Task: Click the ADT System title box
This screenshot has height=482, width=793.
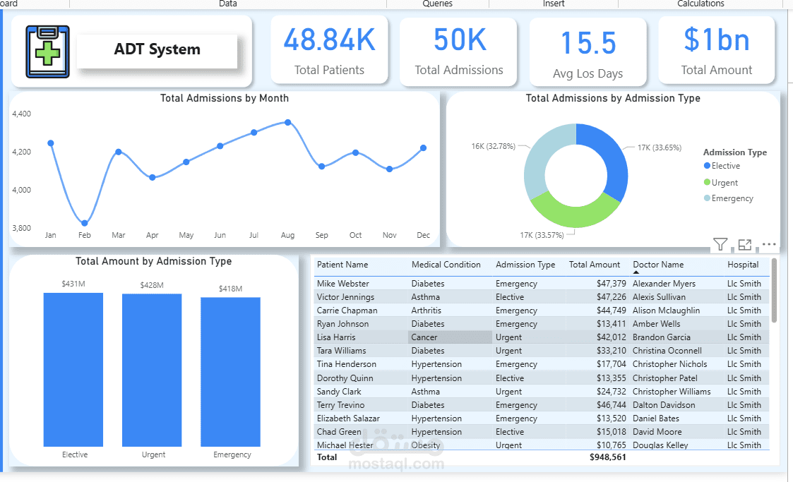Action: pos(157,49)
